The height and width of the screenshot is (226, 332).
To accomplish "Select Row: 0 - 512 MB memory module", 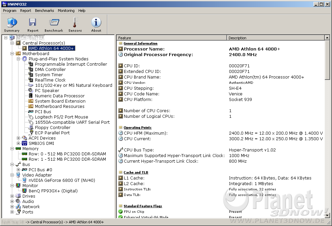I will (67, 154).
